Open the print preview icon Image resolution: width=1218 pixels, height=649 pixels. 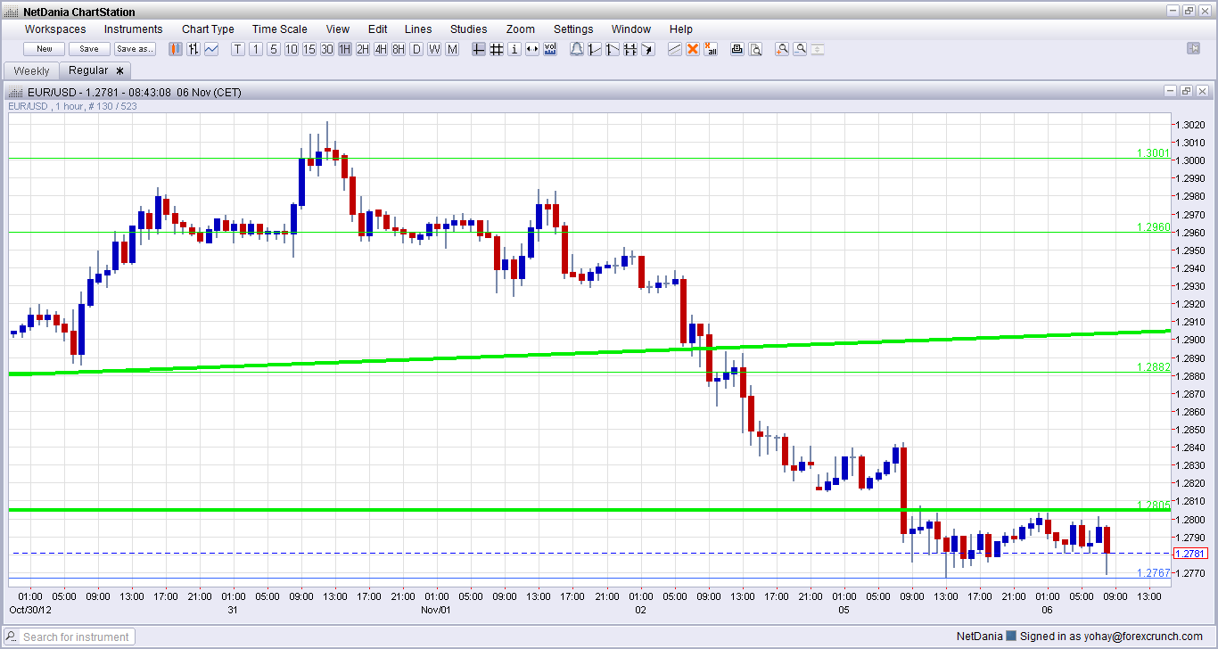755,49
